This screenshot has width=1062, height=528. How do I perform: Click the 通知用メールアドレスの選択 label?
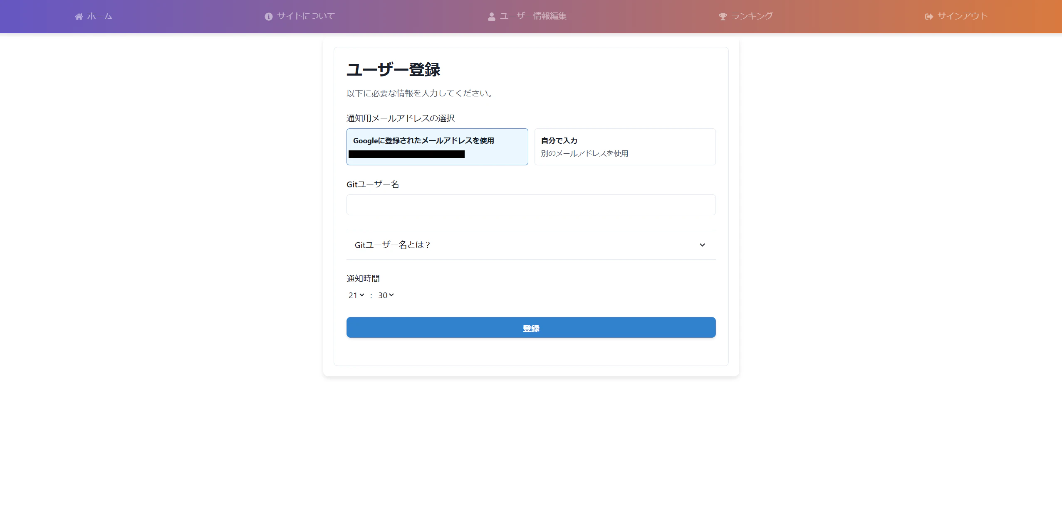[401, 118]
